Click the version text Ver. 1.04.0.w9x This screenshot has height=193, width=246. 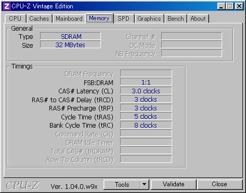(x=74, y=187)
